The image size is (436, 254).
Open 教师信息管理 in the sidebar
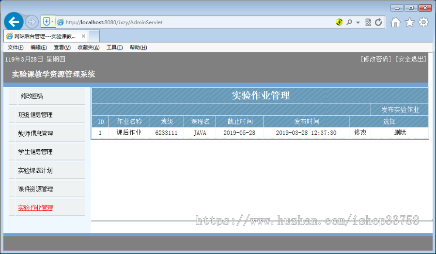35,133
